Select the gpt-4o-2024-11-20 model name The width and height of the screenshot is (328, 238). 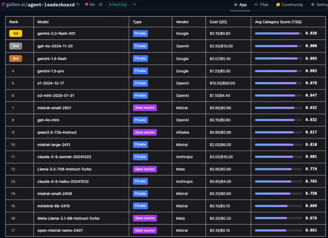pyautogui.click(x=55, y=46)
